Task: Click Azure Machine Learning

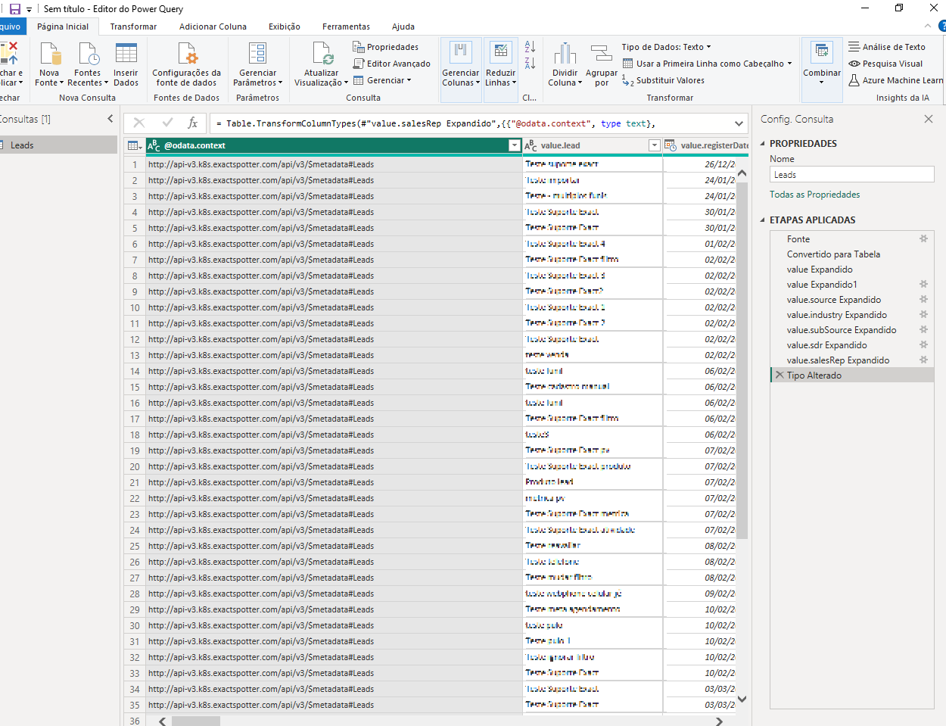Action: click(896, 80)
